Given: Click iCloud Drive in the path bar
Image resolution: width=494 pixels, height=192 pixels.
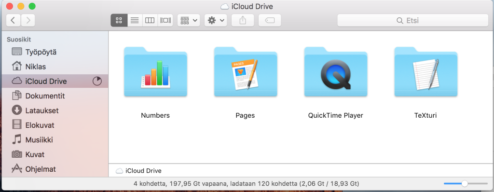Looking at the screenshot, I should pyautogui.click(x=138, y=171).
